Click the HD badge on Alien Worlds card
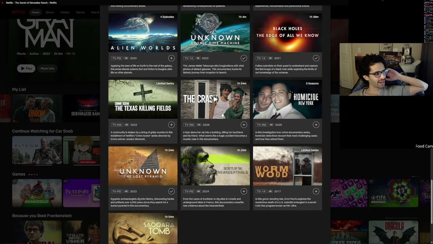 [x=126, y=58]
